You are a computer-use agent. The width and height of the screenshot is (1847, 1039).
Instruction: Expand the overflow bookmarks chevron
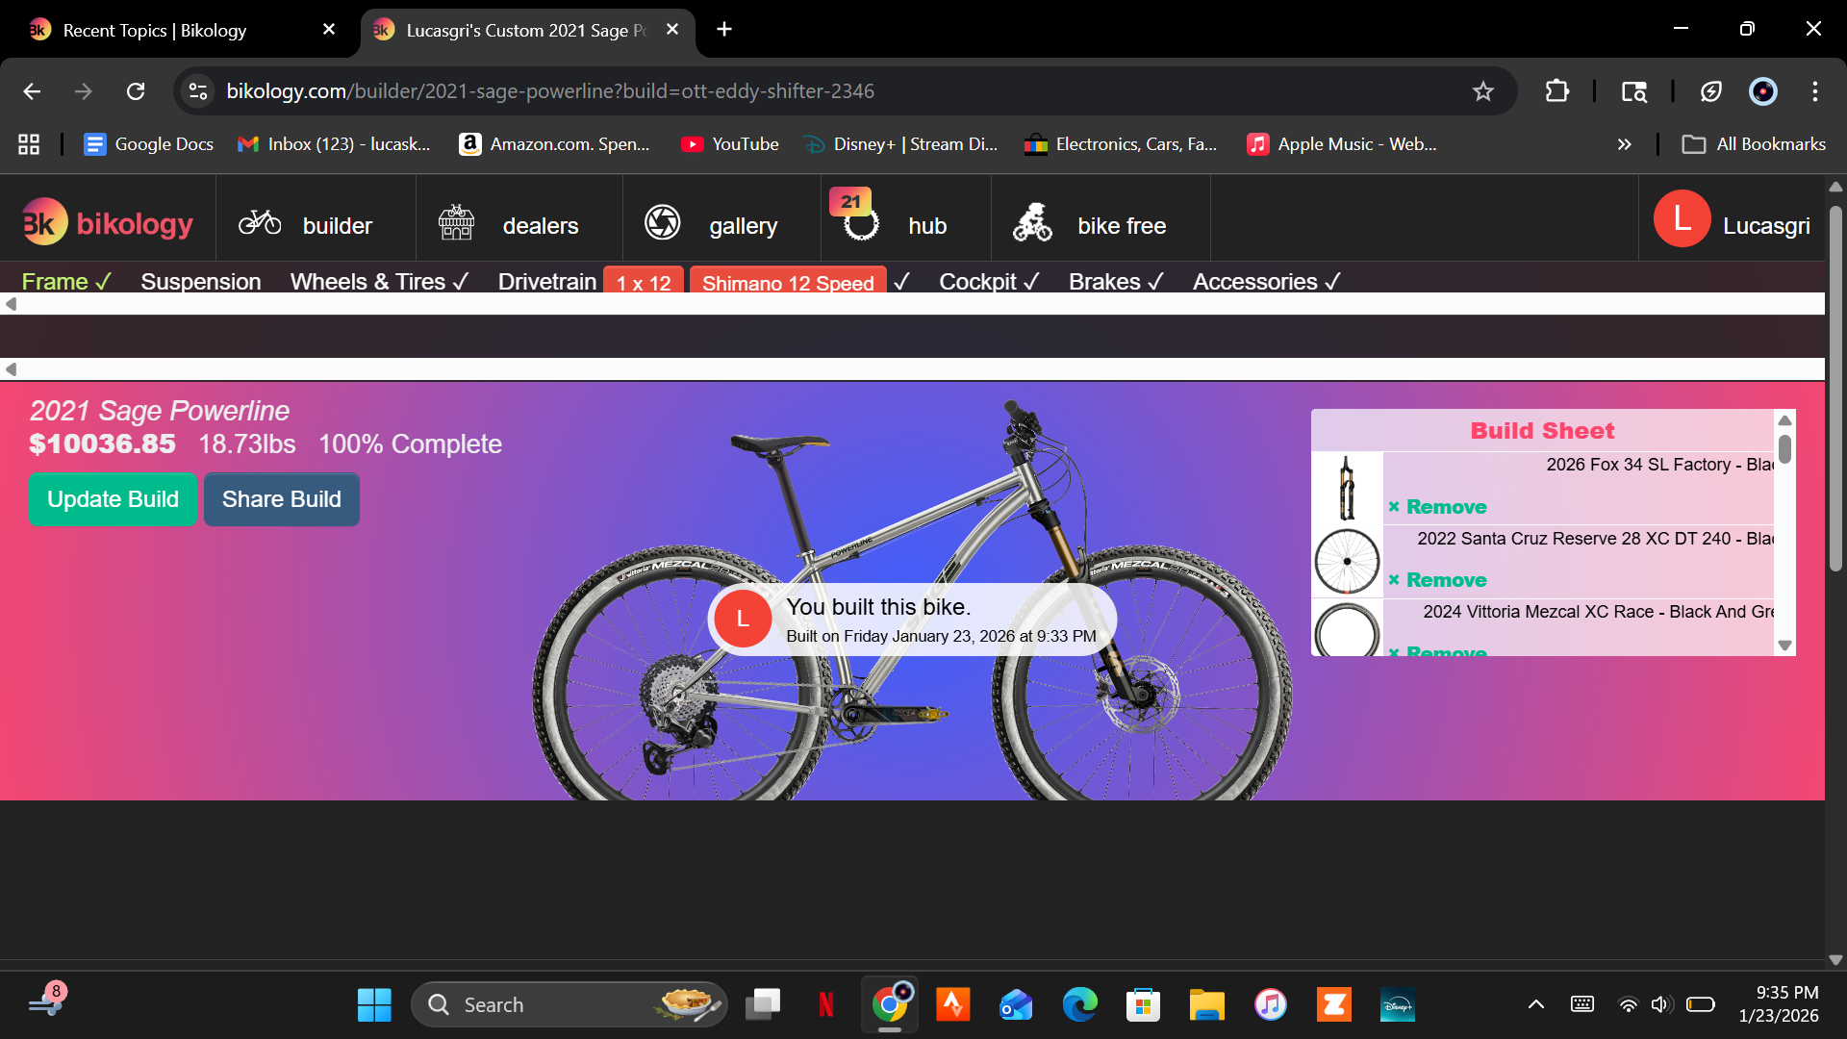1625,144
